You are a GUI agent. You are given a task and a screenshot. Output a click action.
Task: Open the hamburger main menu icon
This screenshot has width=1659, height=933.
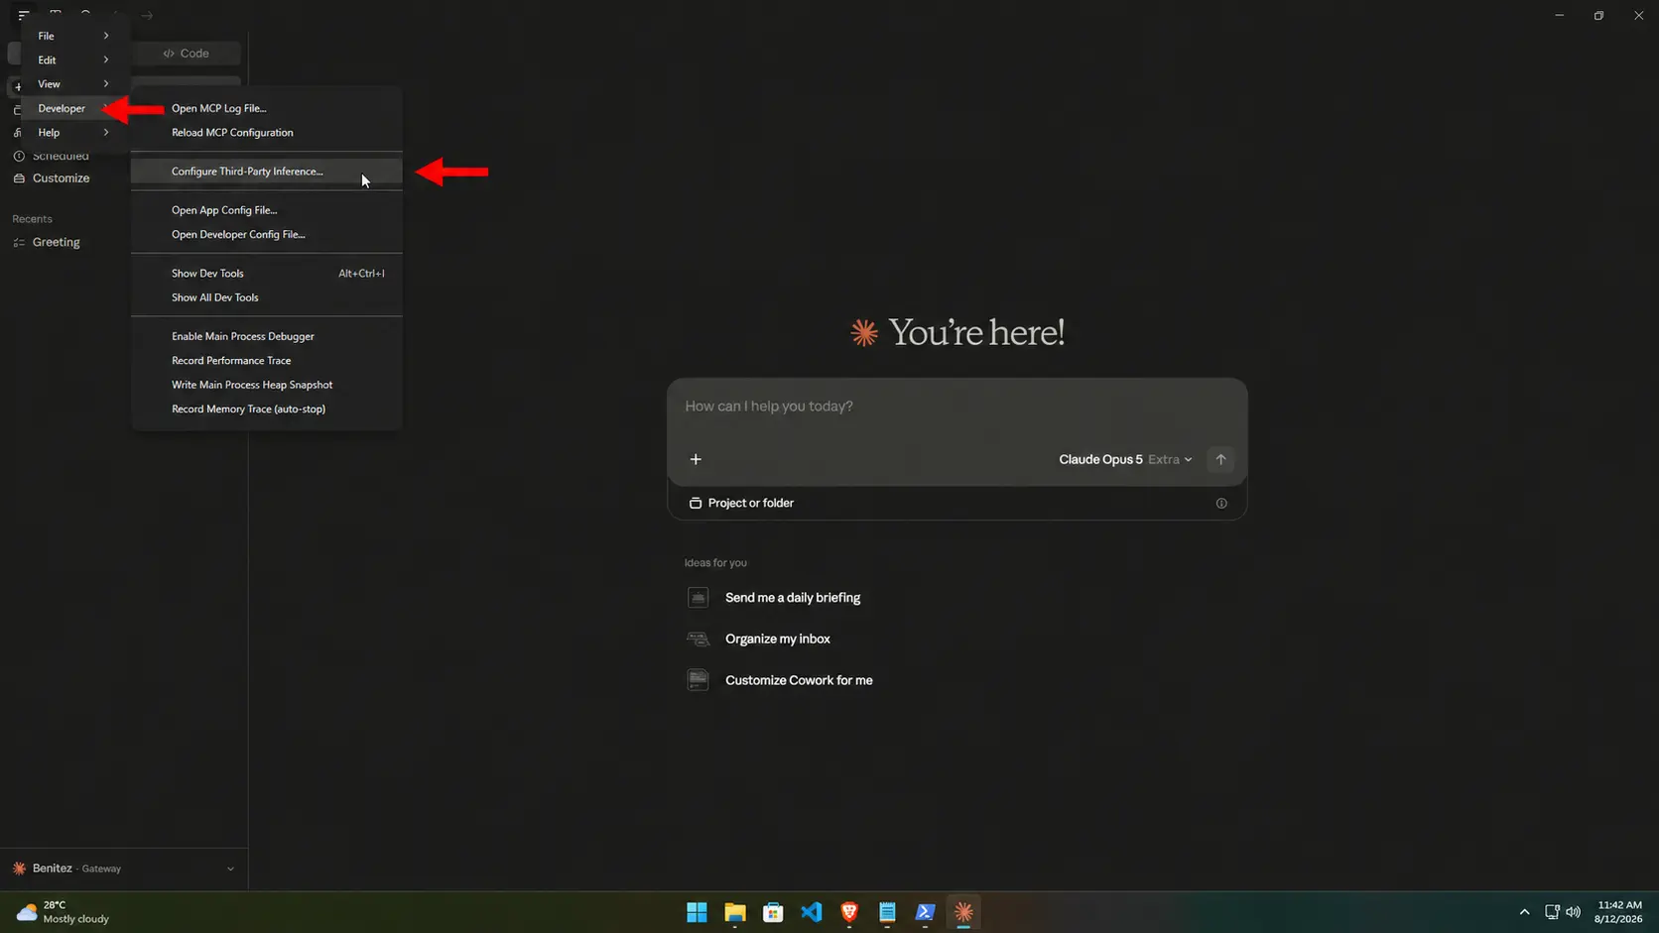point(24,15)
